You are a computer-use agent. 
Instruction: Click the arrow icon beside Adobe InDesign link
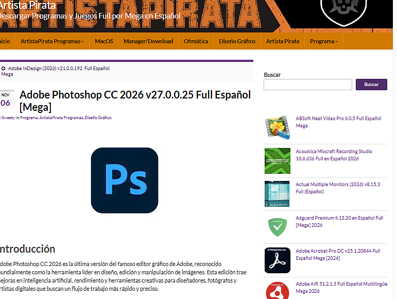pyautogui.click(x=3, y=68)
